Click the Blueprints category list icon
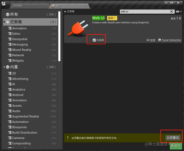This screenshot has height=151, width=184. tap(10, 127)
